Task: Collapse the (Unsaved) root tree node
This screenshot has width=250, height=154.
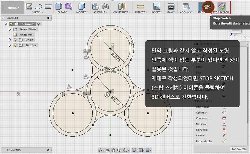Action: (6, 24)
